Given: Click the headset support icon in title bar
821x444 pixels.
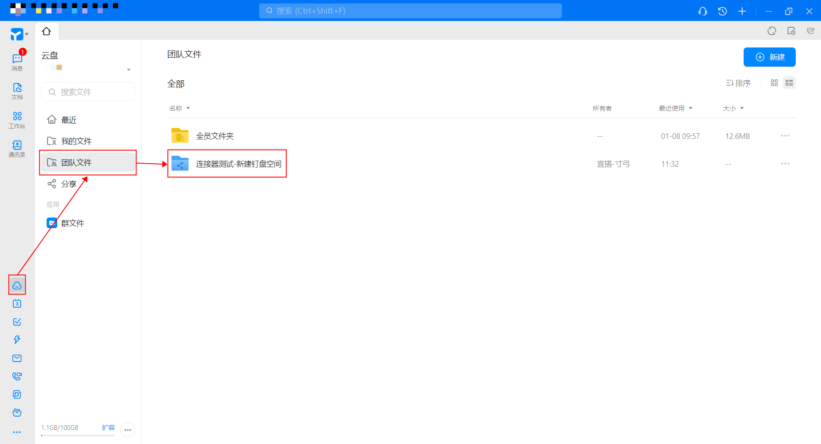Looking at the screenshot, I should [703, 11].
